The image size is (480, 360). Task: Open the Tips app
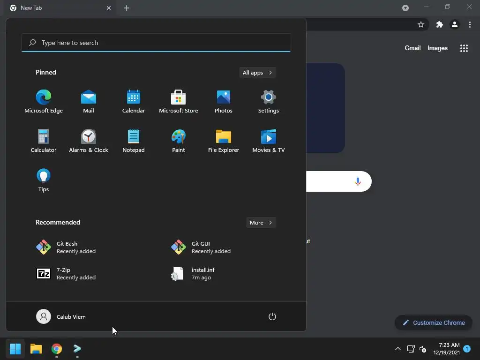[44, 180]
